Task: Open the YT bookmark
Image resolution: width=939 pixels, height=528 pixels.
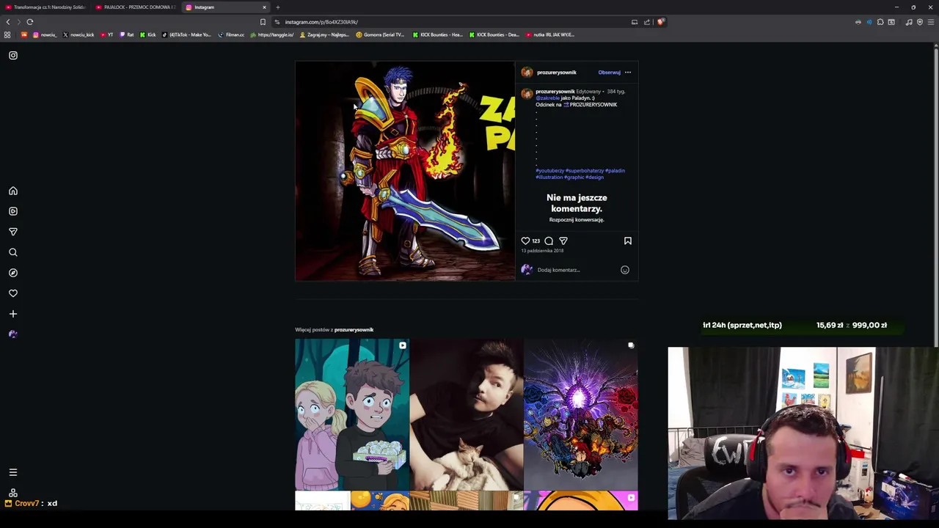Action: pos(107,34)
